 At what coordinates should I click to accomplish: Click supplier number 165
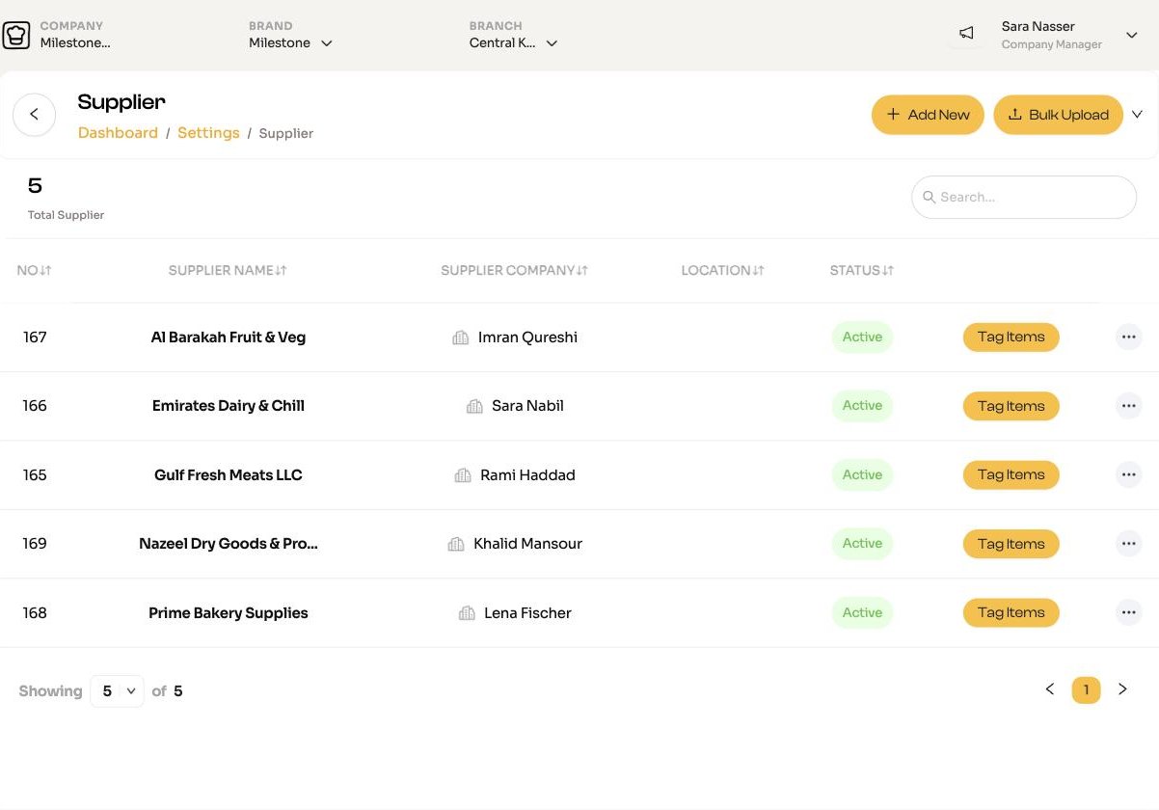click(x=35, y=475)
